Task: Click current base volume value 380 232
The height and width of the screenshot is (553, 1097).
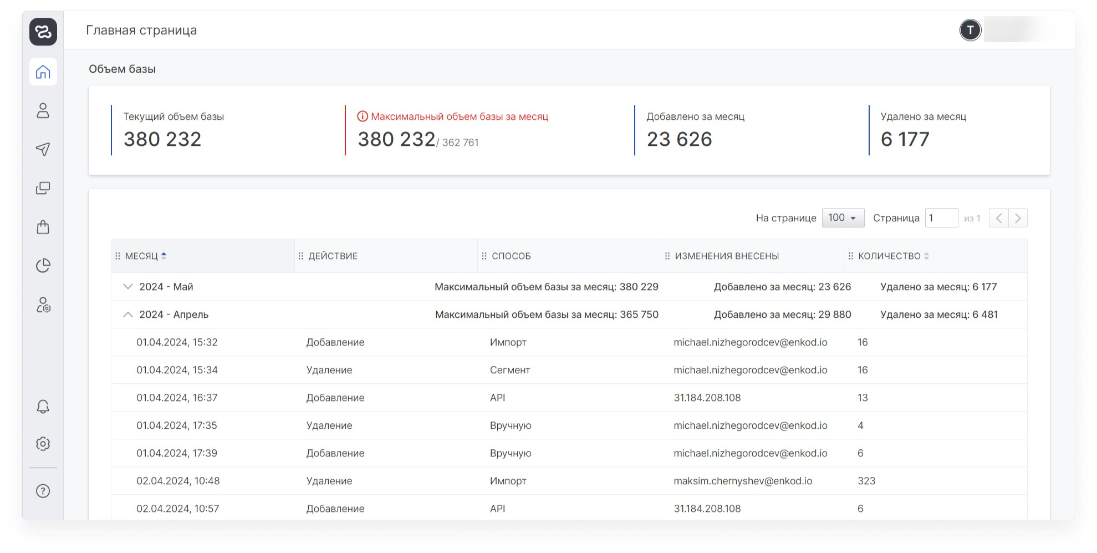Action: point(162,139)
